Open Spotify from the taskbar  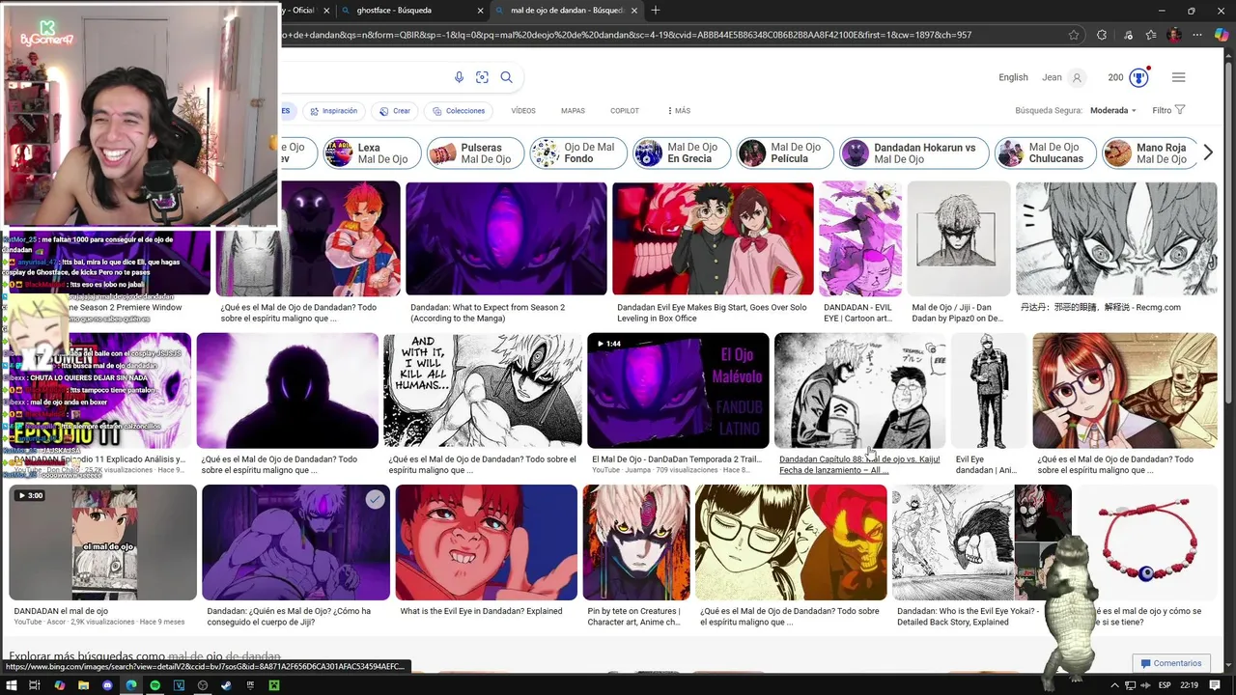click(x=154, y=685)
